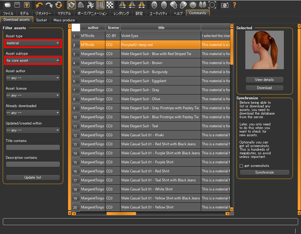This screenshot has width=301, height=234.
Task: Click inside the Title contains field
Action: pyautogui.click(x=33, y=147)
